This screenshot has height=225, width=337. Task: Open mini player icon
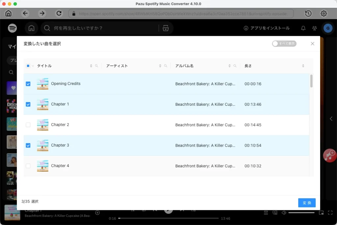coord(321,213)
